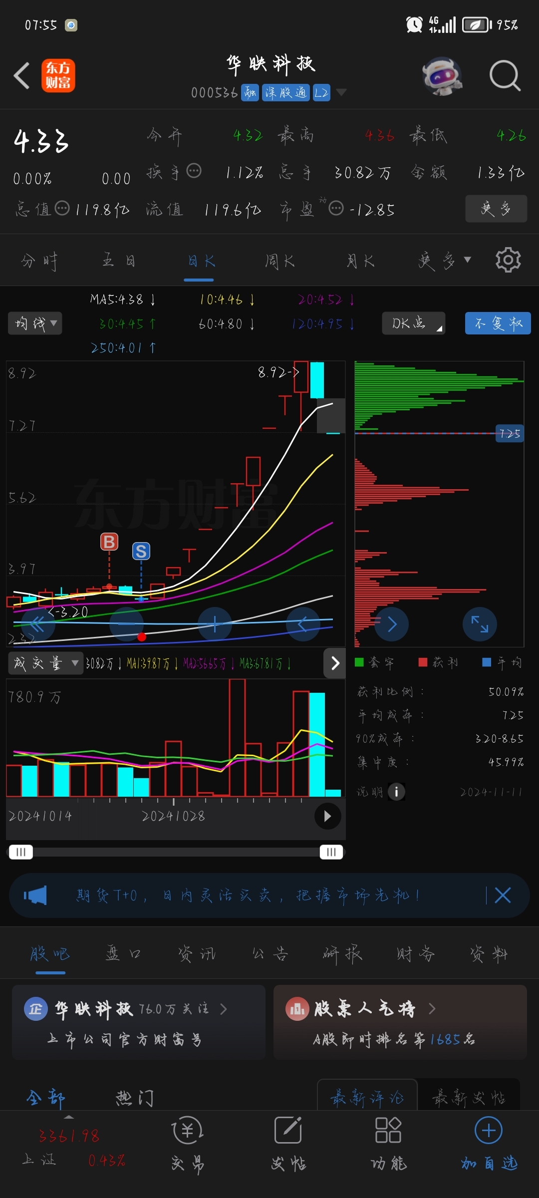Open stock search magnifier
Screen dimensions: 539x1198
pyautogui.click(x=505, y=76)
